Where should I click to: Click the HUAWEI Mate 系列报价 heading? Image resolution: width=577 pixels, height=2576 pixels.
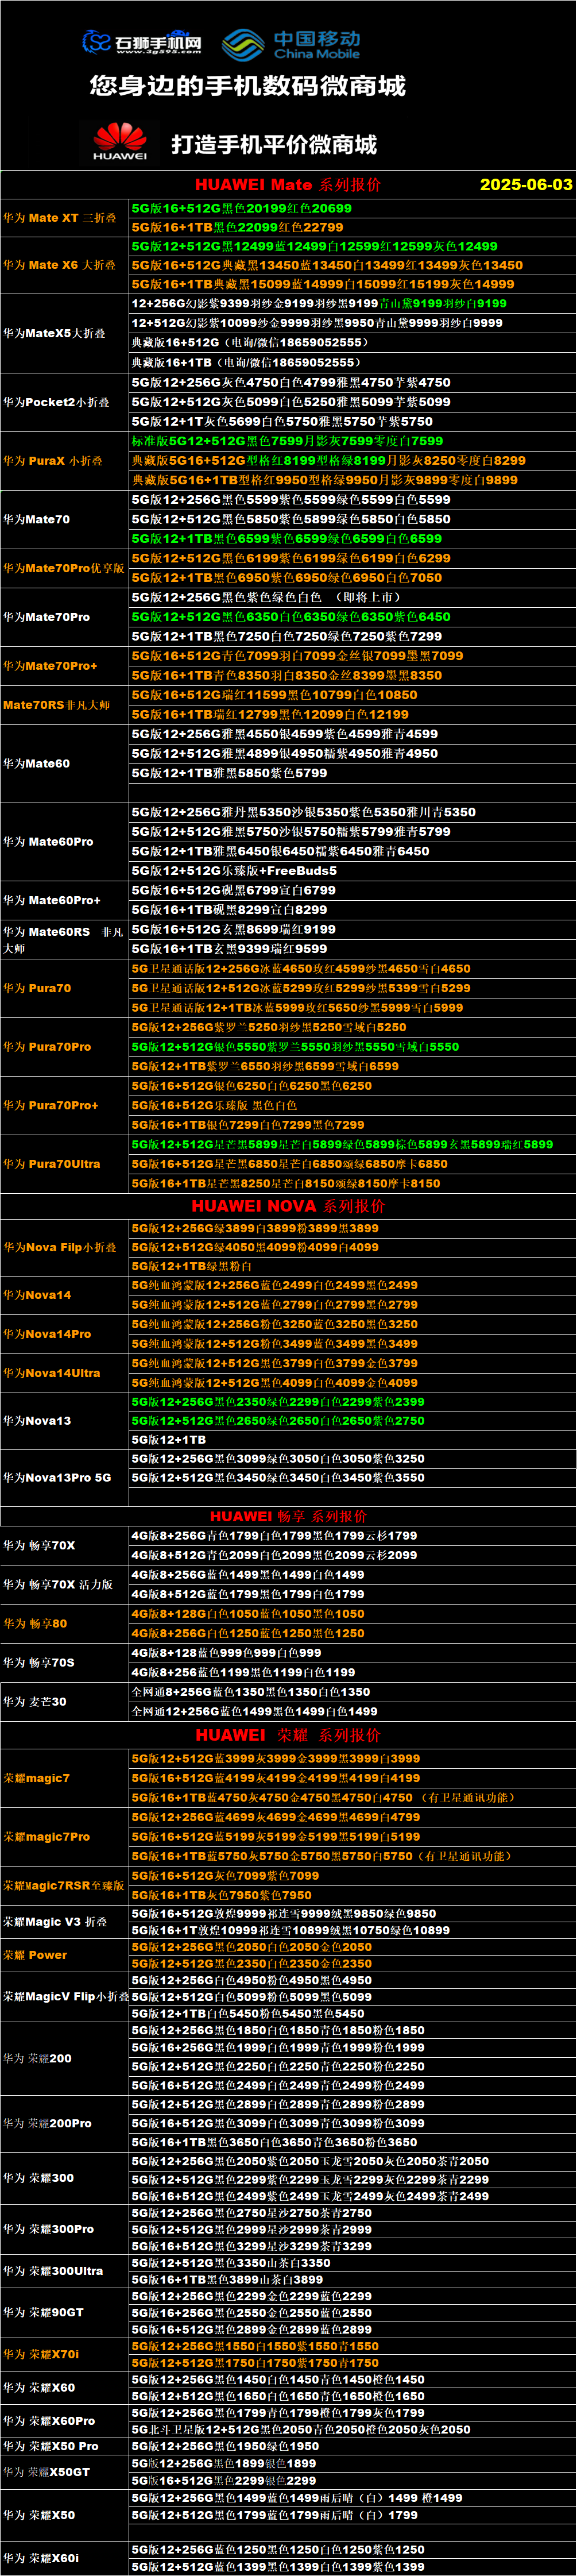click(287, 184)
